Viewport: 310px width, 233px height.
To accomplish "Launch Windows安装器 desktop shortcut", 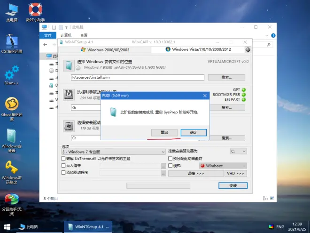I will [x=12, y=140].
